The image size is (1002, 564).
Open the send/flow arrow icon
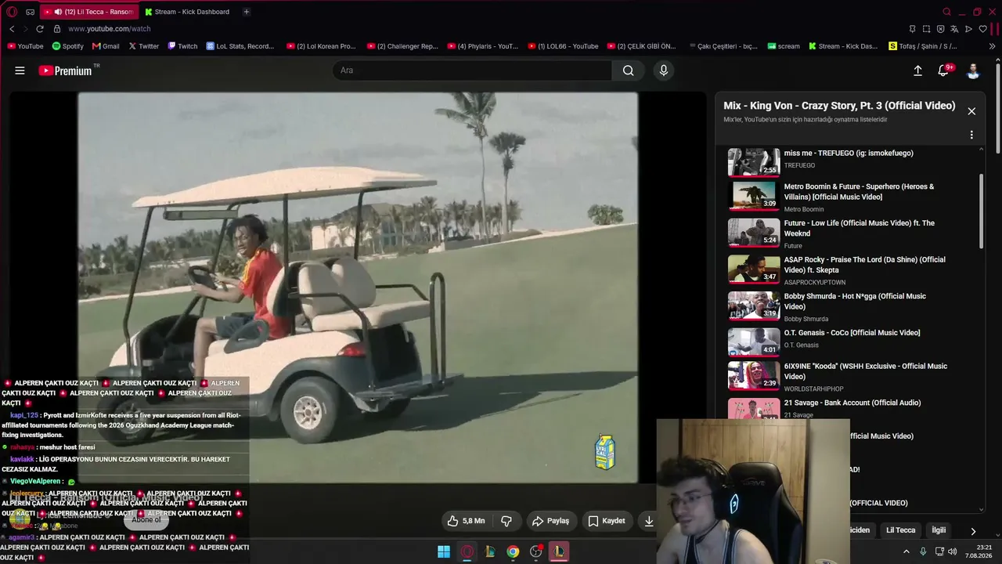pyautogui.click(x=968, y=29)
